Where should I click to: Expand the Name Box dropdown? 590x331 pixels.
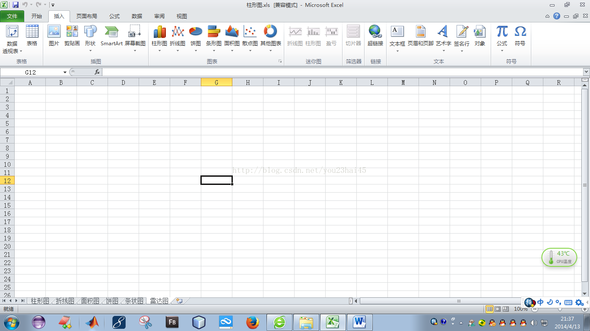[65, 72]
